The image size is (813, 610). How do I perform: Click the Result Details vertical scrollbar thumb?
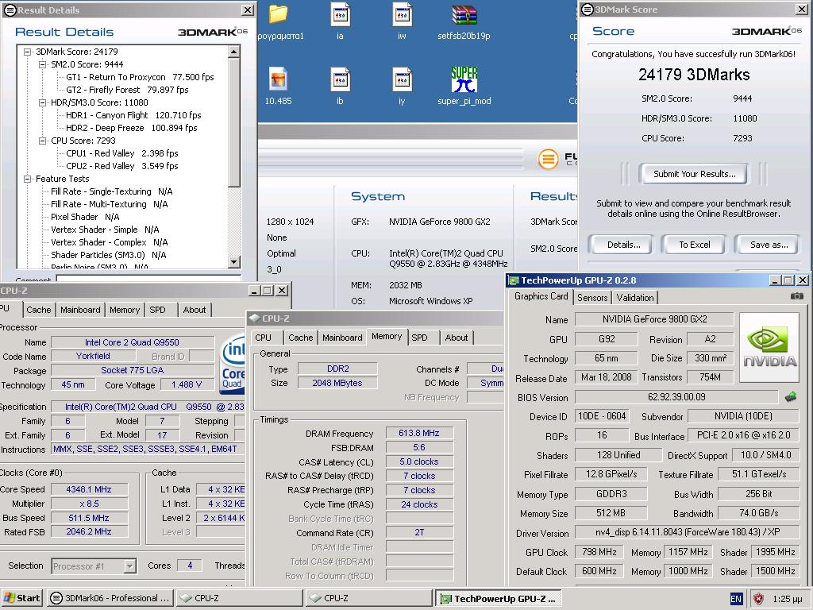(234, 122)
